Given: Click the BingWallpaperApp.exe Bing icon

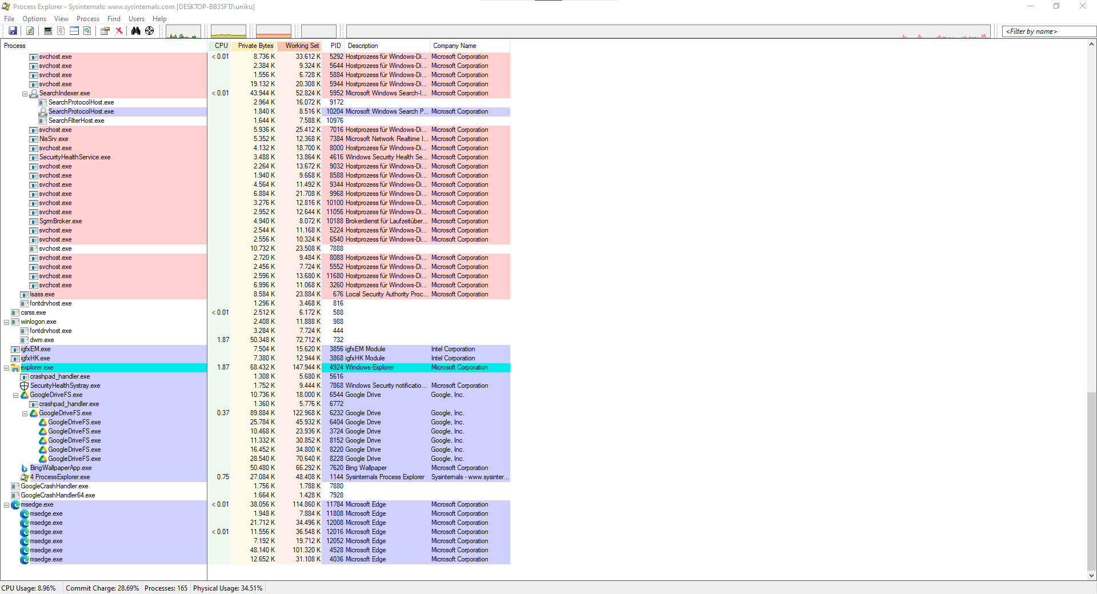Looking at the screenshot, I should 25,468.
